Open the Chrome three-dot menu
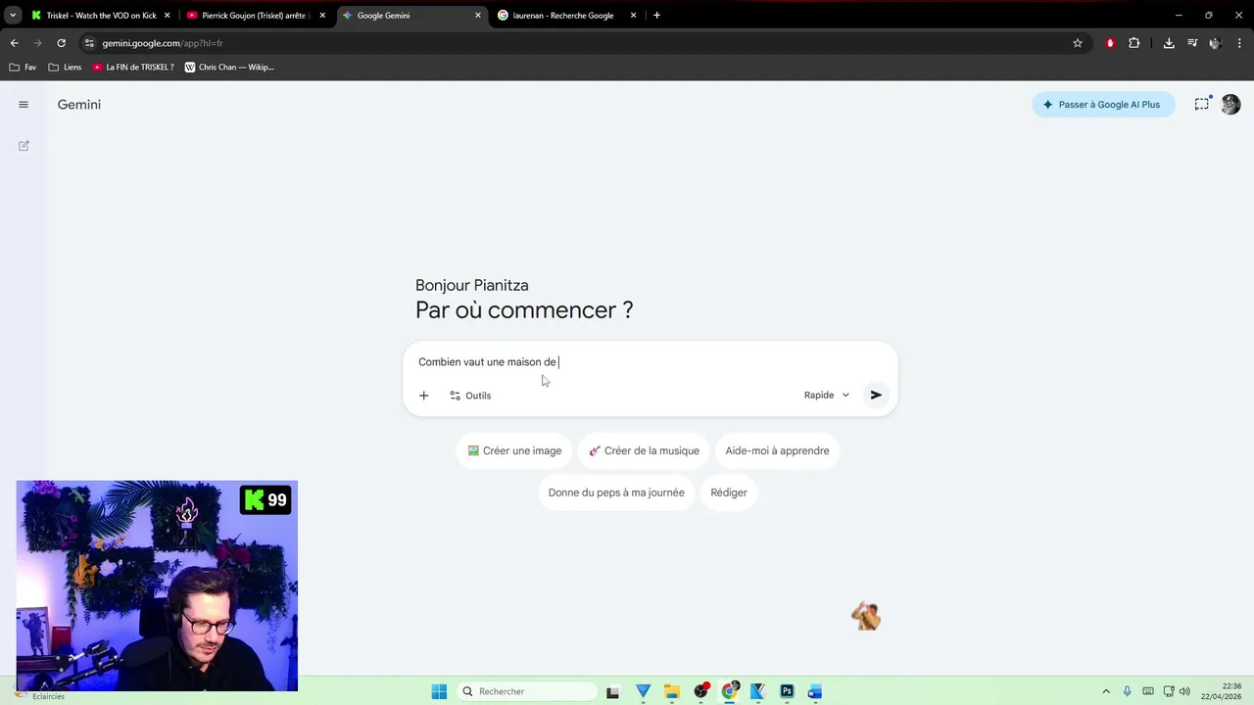Viewport: 1254px width, 705px height. (1239, 43)
